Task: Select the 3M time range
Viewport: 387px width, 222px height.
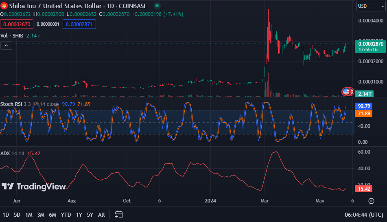Action: 41,215
